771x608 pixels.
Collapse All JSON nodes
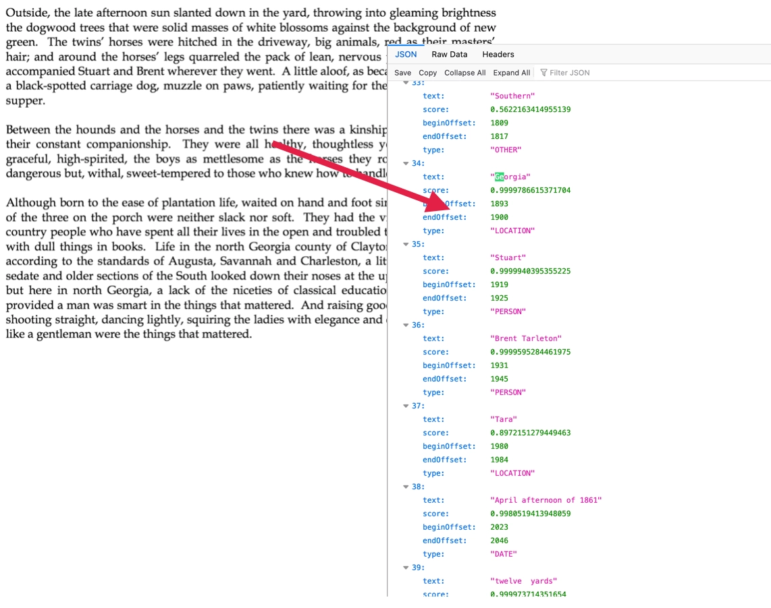tap(464, 73)
